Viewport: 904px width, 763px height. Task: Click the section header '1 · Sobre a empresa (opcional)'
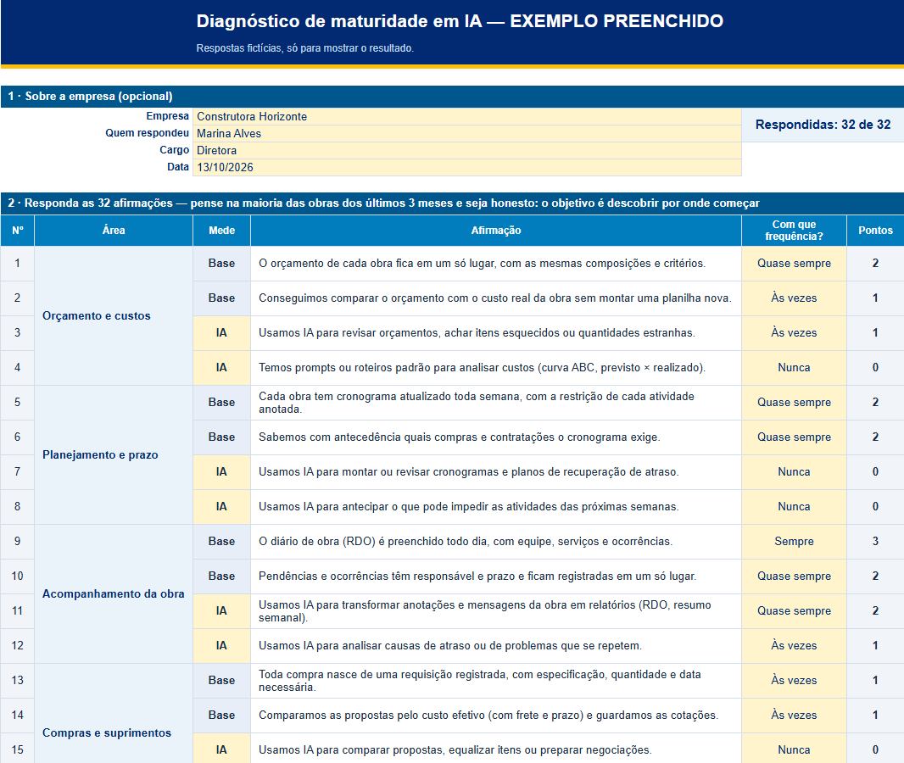click(452, 97)
